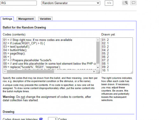Click the drawn count '10: 1'
Image resolution: width=159 pixels, height=120 pixels.
pyautogui.click(x=105, y=70)
